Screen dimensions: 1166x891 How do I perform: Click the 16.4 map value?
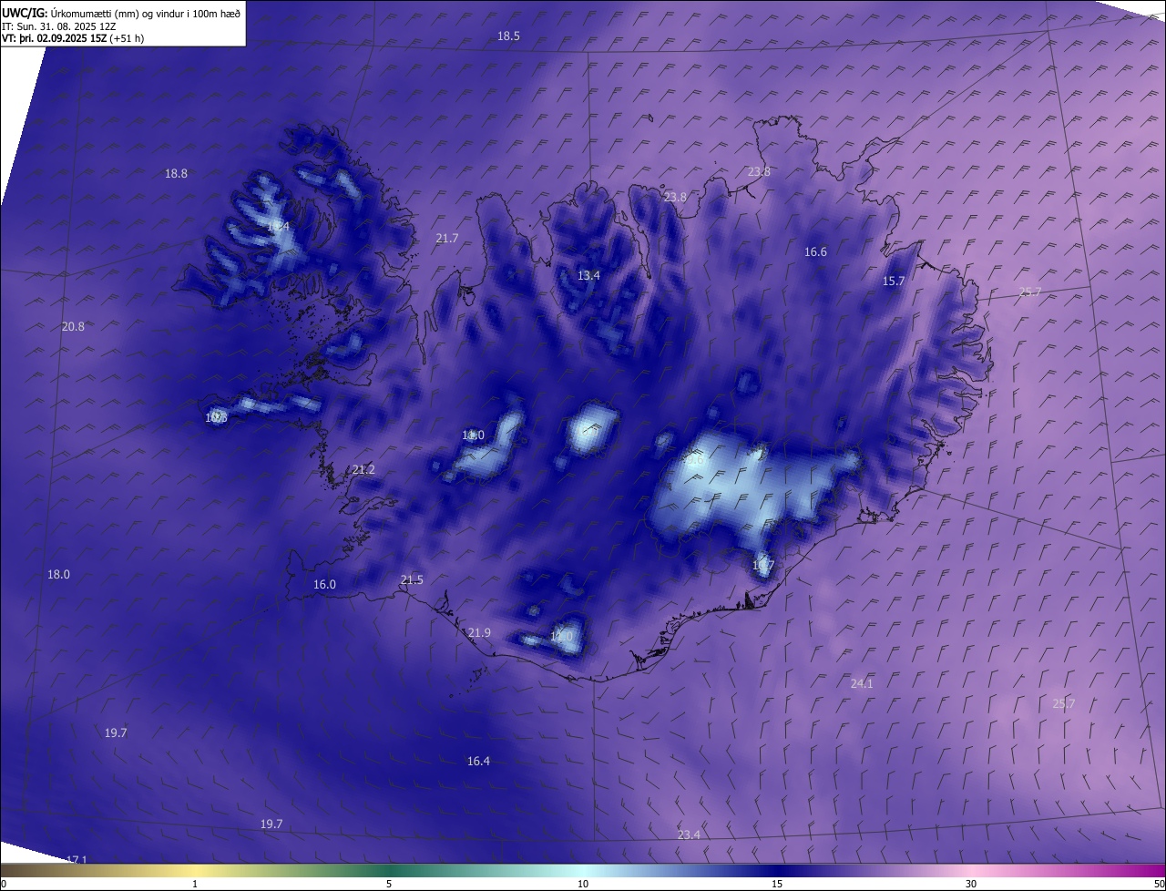pos(478,761)
